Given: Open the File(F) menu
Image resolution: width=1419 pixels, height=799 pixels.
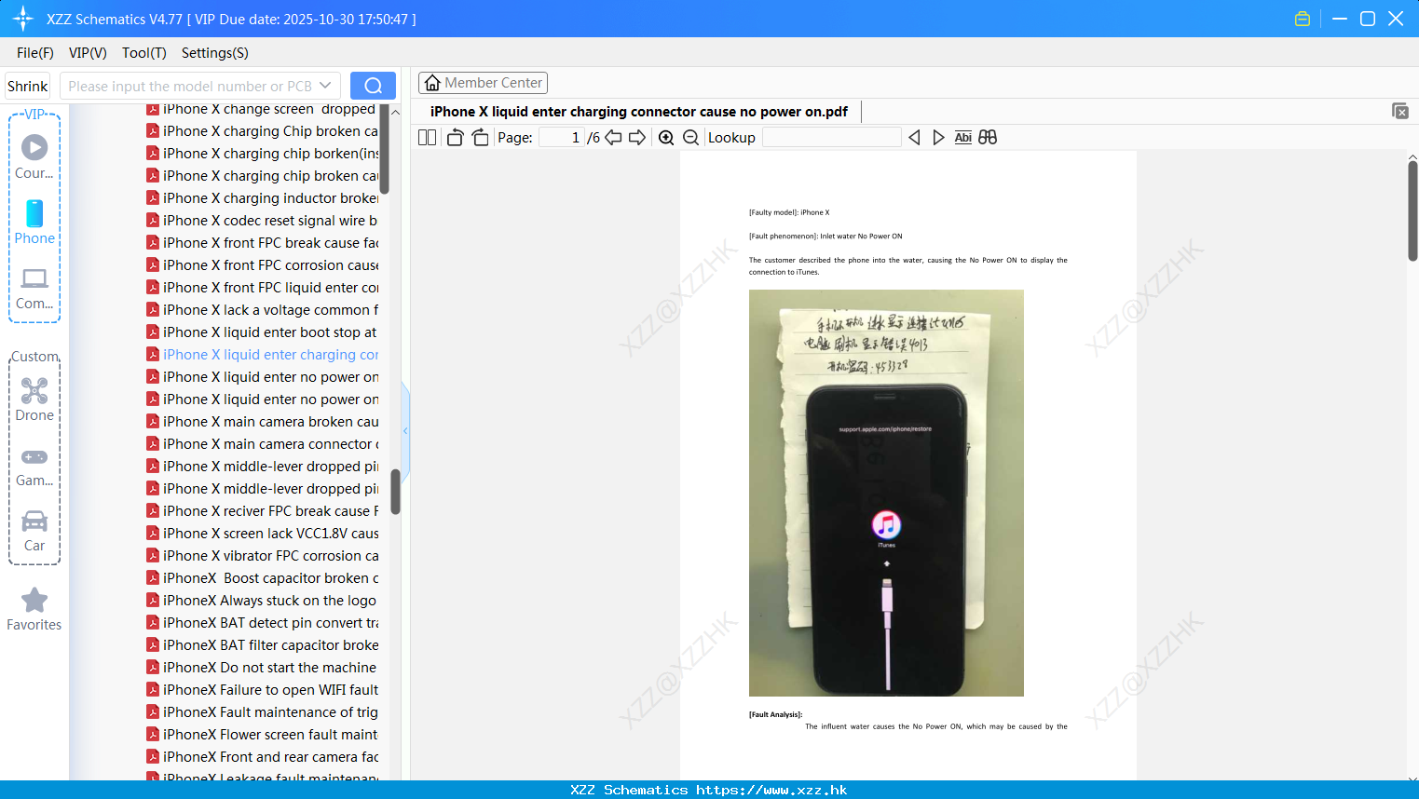Looking at the screenshot, I should click(35, 53).
